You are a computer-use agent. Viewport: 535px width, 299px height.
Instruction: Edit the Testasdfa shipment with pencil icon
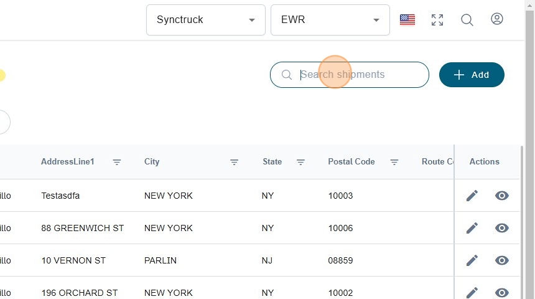point(472,196)
